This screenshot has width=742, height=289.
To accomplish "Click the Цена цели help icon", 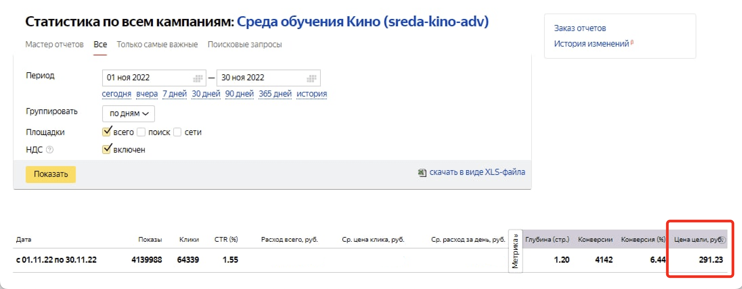I will click(x=723, y=240).
